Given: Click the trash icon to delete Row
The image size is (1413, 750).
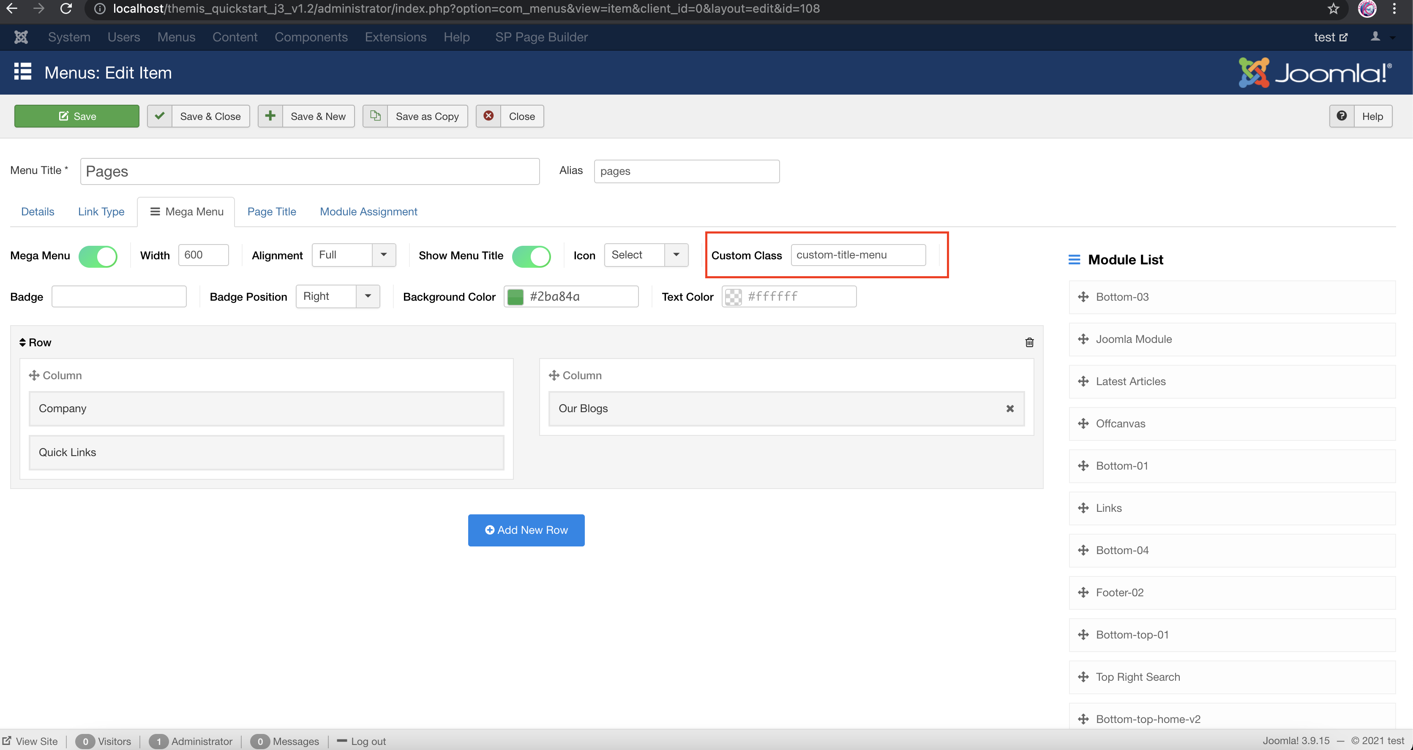Looking at the screenshot, I should tap(1029, 342).
